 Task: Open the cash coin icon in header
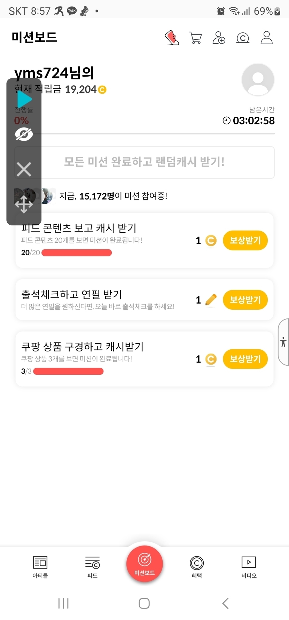243,38
